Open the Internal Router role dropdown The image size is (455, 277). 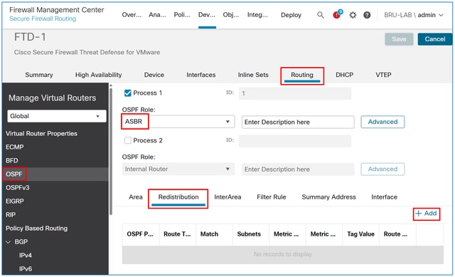178,169
